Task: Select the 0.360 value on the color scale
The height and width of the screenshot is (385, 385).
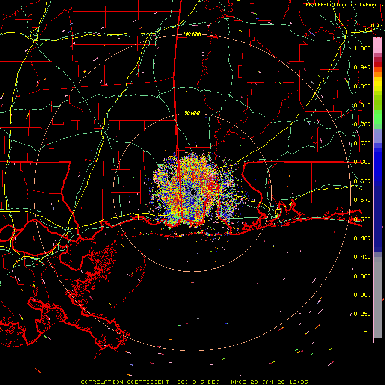Action: click(x=362, y=276)
